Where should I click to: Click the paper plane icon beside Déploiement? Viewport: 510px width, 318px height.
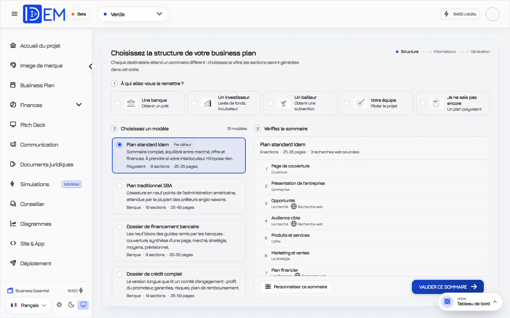pyautogui.click(x=13, y=263)
